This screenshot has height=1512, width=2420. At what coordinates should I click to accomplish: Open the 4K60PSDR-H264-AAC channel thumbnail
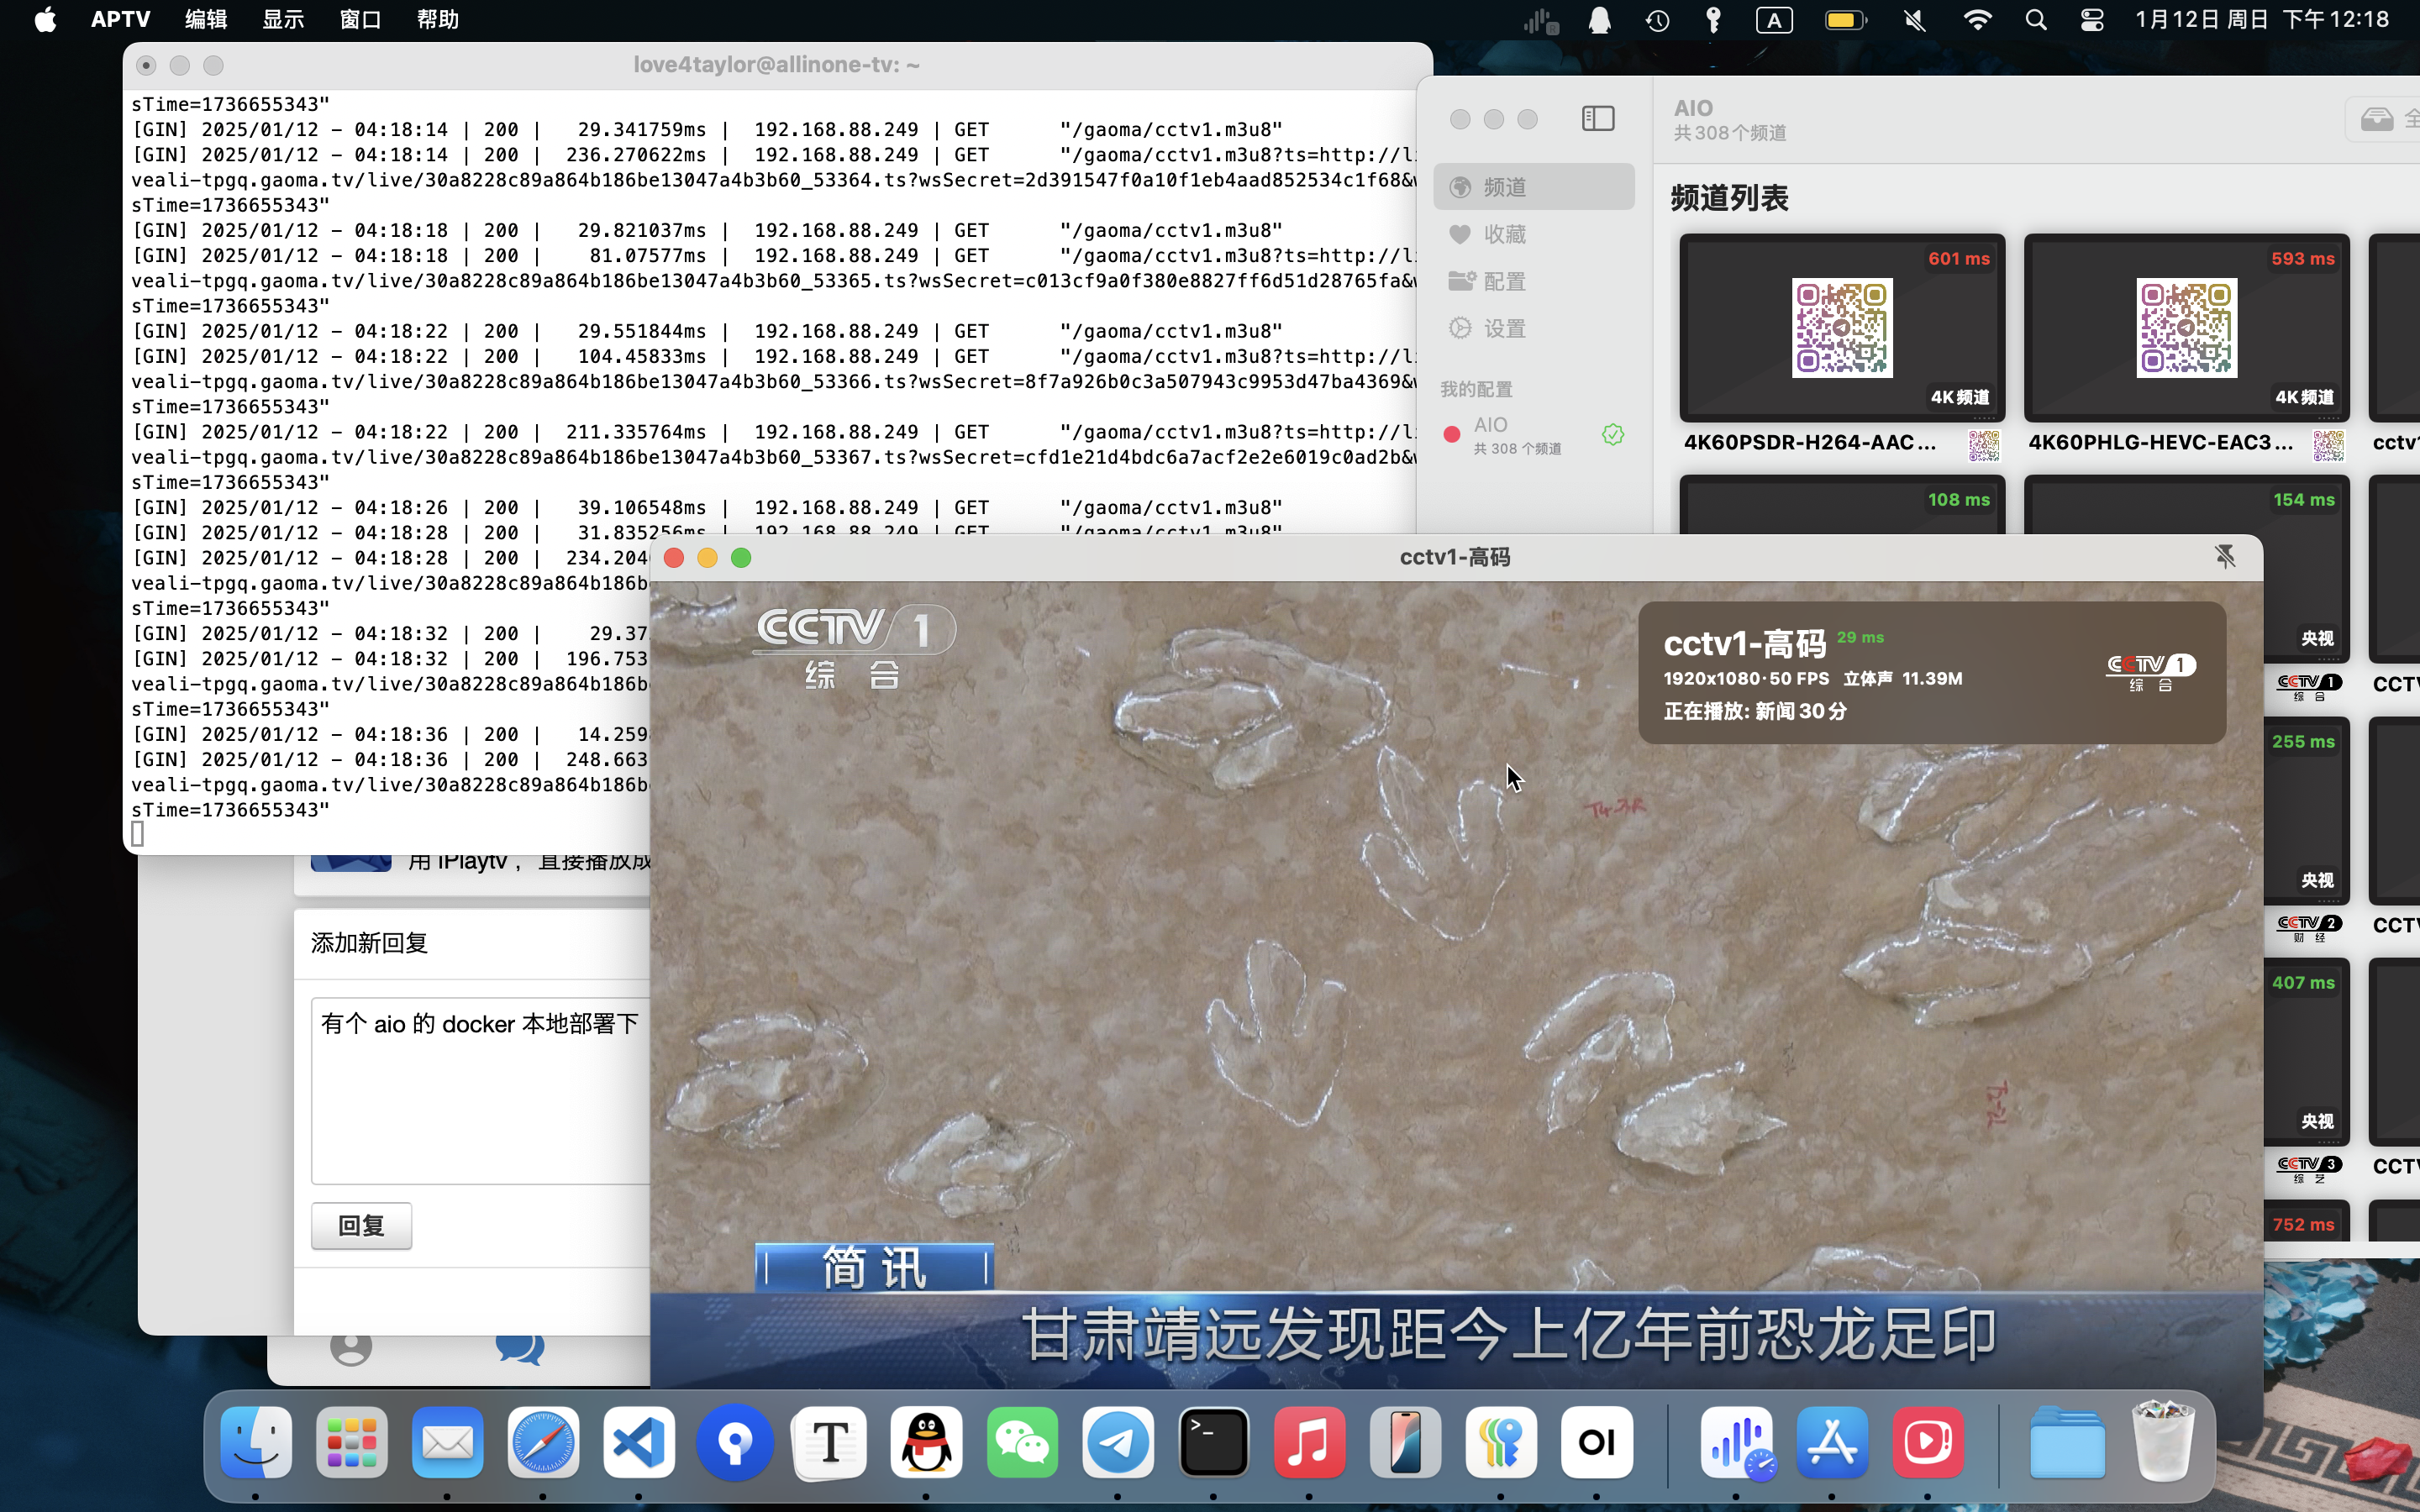[x=1841, y=328]
